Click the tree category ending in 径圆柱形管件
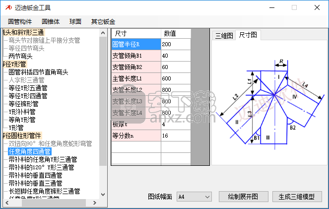This screenshot has width=329, height=209. [x=22, y=136]
